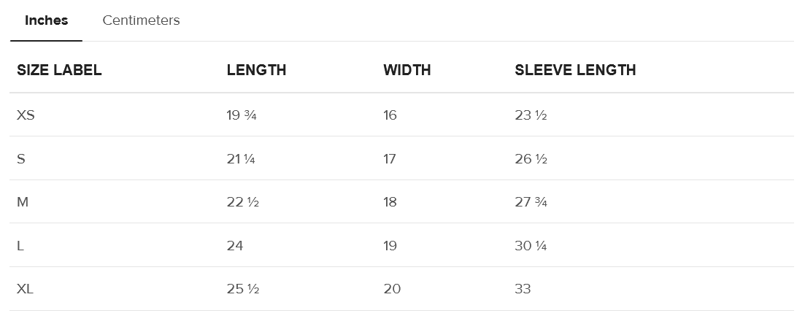797x324 pixels.
Task: Click the XS length value 19 ¾
Action: pyautogui.click(x=242, y=115)
